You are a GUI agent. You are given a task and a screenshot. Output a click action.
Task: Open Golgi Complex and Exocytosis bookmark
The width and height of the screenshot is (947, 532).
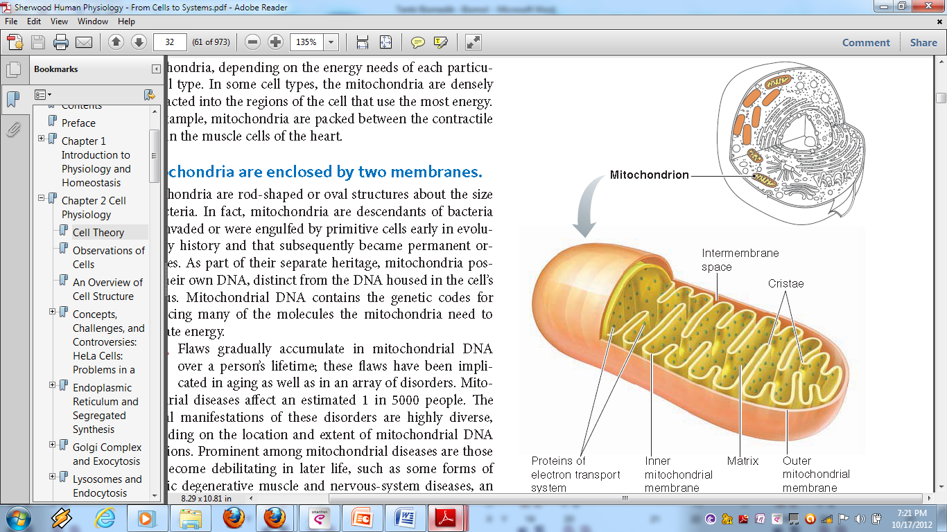click(107, 454)
